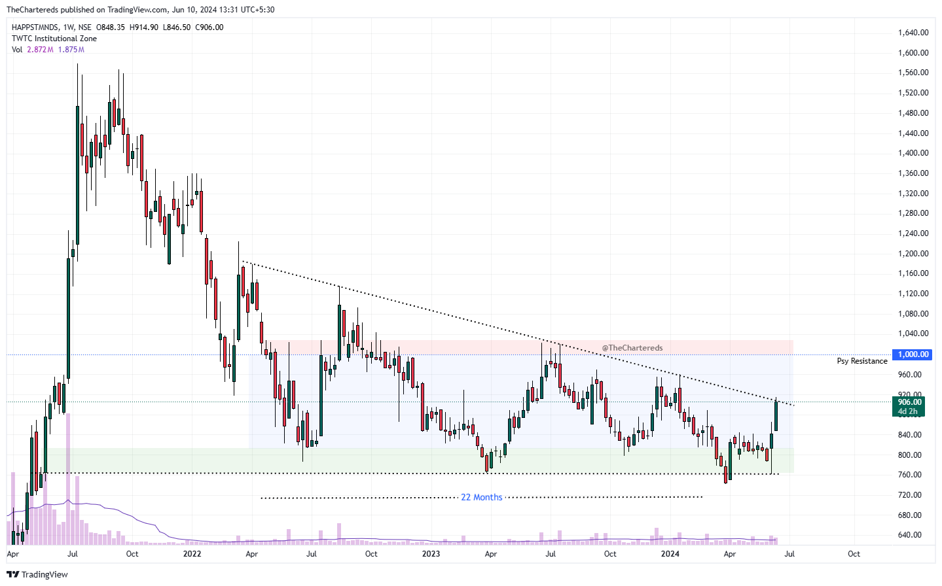Click the open value O848.35
Screen dimensions: 942x586
coord(111,27)
